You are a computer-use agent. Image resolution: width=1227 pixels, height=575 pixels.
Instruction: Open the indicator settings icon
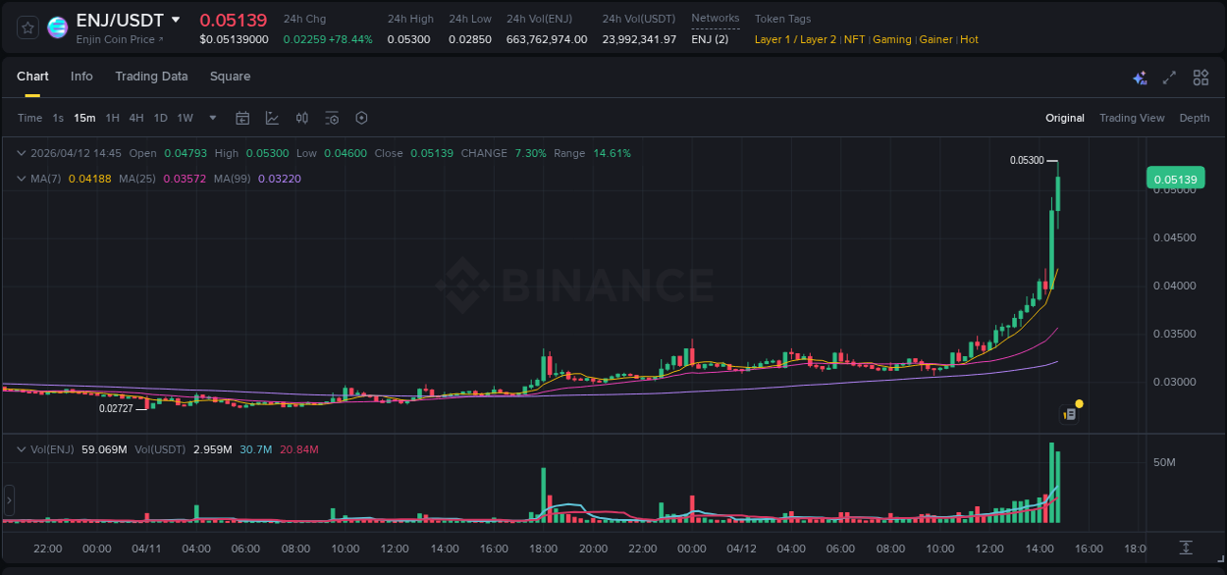[x=332, y=118]
